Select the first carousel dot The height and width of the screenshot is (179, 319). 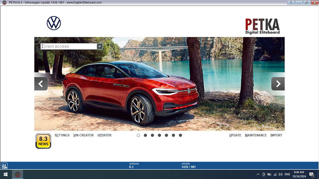[138, 135]
